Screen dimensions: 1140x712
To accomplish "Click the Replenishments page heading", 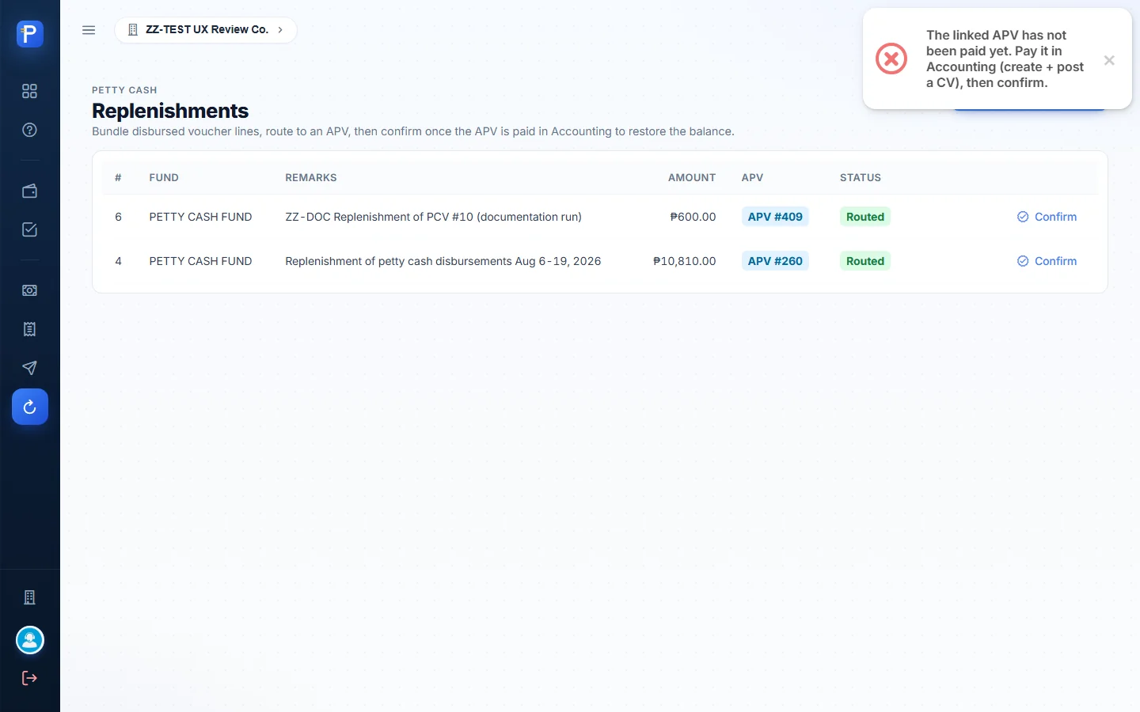I will coord(170,111).
